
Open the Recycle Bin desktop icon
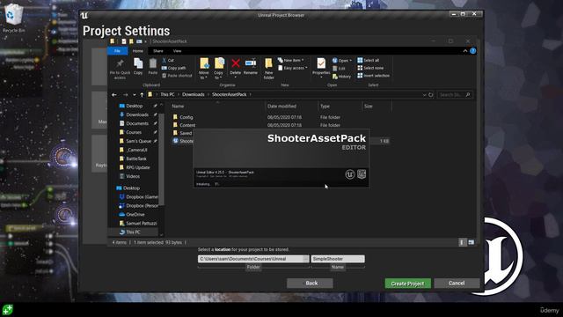(x=14, y=18)
